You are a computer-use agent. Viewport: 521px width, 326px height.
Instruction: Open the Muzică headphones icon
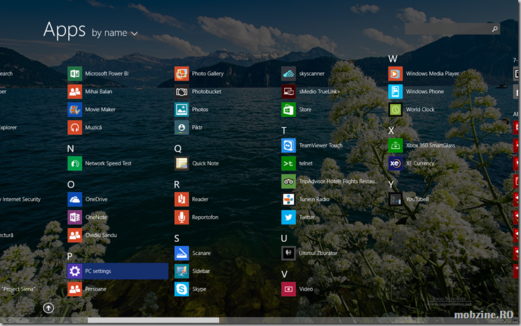[75, 127]
